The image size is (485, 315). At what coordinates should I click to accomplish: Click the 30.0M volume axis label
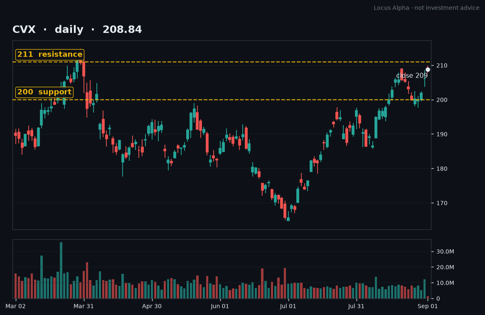pos(445,251)
